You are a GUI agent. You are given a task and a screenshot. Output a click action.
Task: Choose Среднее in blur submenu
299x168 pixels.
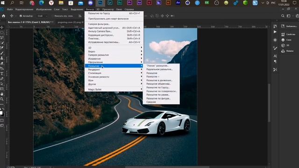tap(161, 102)
